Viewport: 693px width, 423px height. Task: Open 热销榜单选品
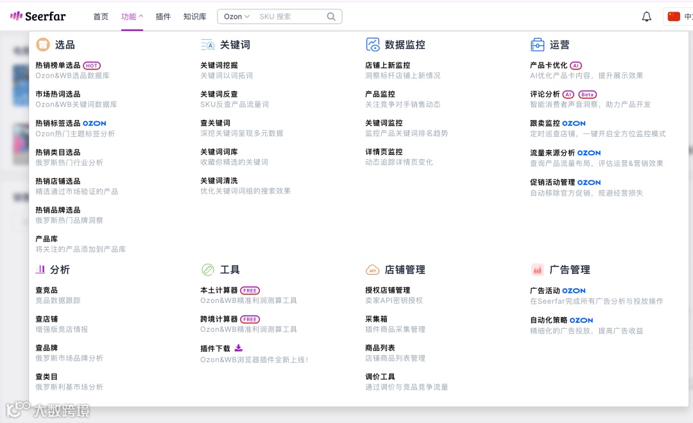click(58, 65)
